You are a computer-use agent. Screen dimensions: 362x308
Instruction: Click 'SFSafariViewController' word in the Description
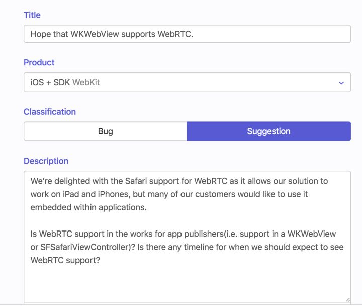[x=85, y=247]
